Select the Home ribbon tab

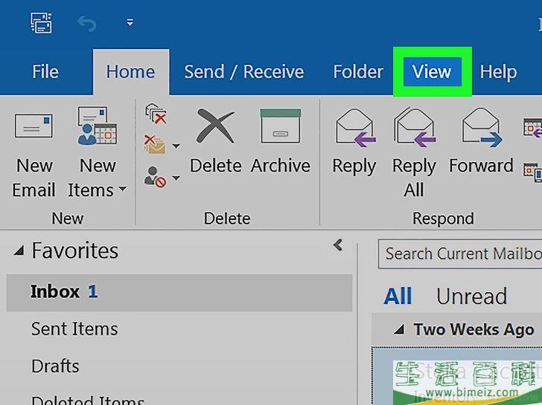(x=131, y=72)
